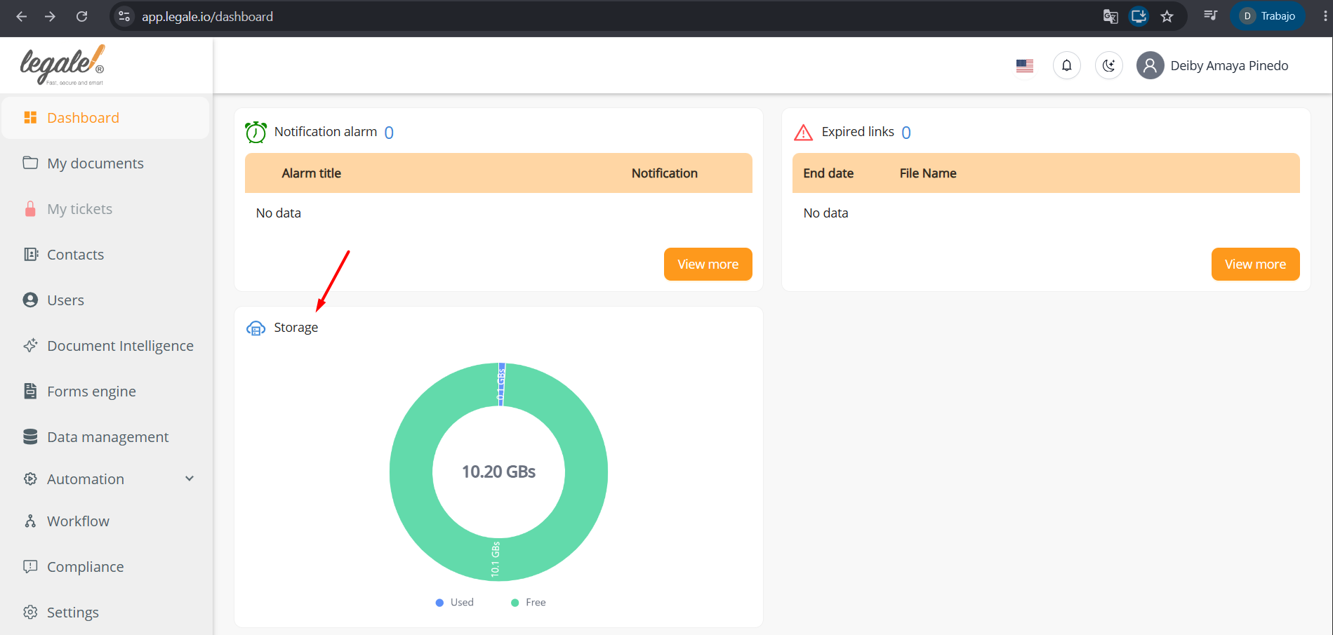Screen dimensions: 1333x635
Task: Click the Notification alarm count 0
Action: (389, 133)
